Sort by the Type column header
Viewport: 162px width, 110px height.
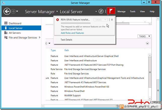pos(53,50)
